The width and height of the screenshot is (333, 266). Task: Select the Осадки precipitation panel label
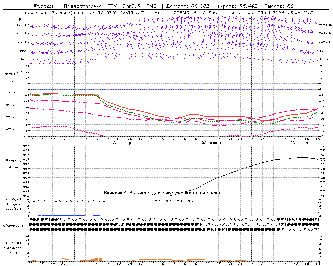(14, 204)
